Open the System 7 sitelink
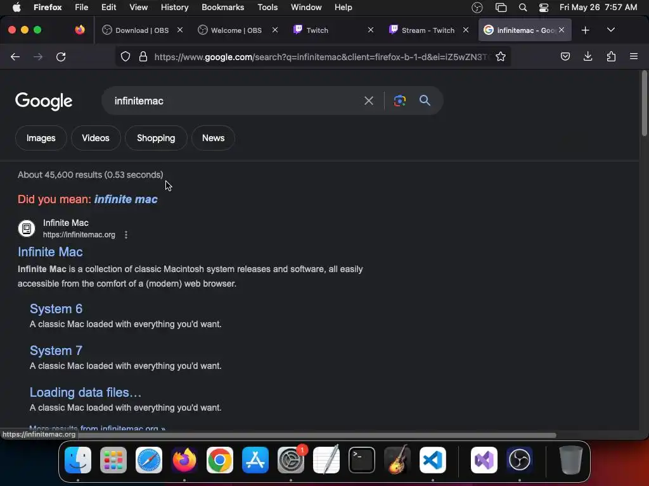 [x=56, y=351]
